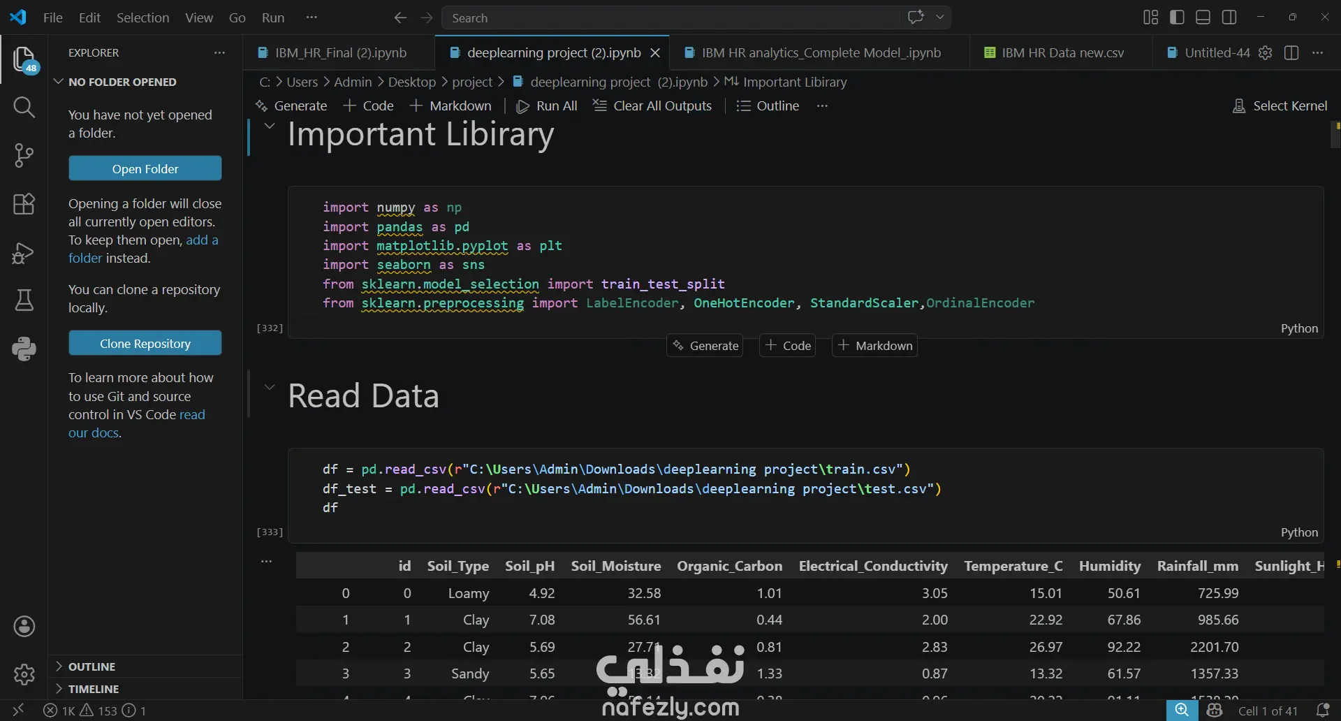Open the Search view in the activity bar

24,107
